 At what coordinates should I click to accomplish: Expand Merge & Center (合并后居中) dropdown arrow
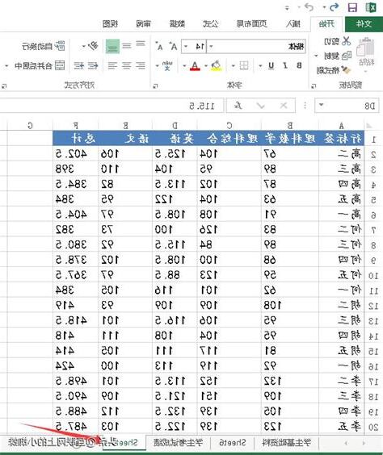(6, 66)
